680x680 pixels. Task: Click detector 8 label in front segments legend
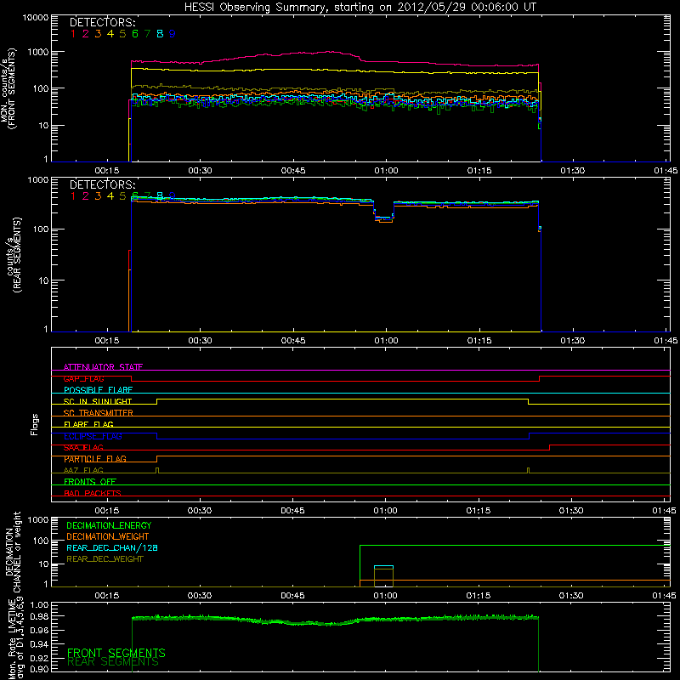(160, 34)
